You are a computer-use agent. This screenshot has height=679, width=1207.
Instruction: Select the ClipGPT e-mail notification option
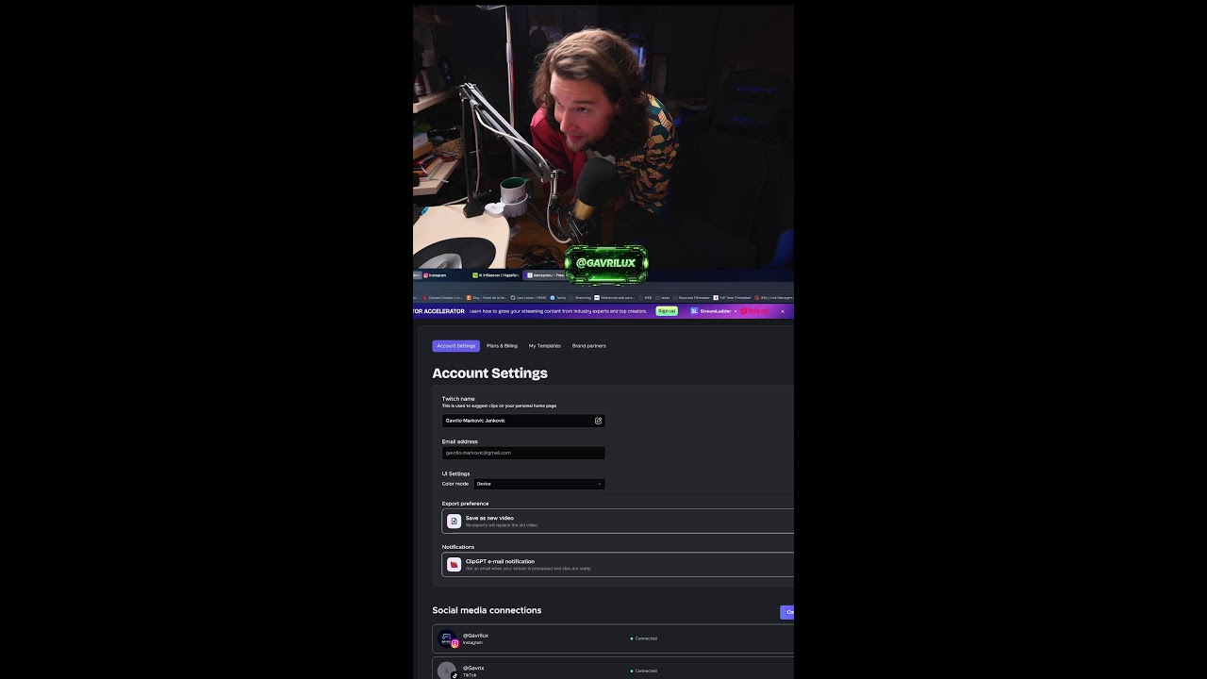click(x=618, y=564)
